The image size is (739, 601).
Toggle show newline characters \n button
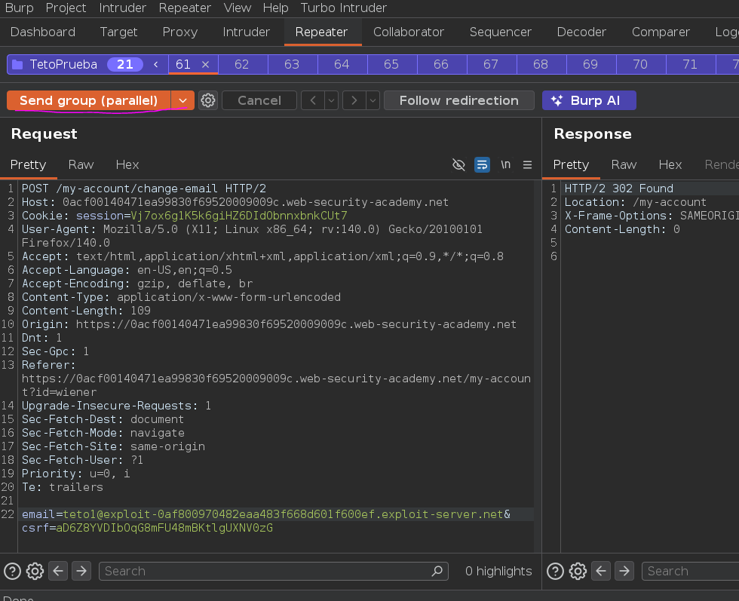coord(506,164)
